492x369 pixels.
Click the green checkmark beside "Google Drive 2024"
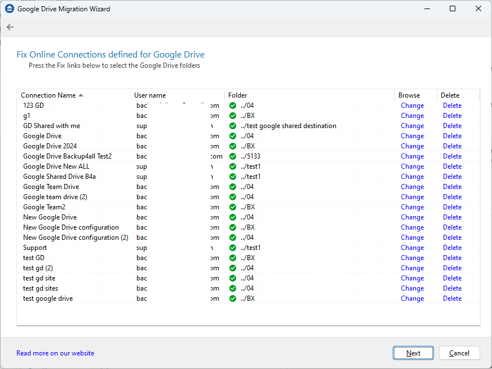(232, 146)
